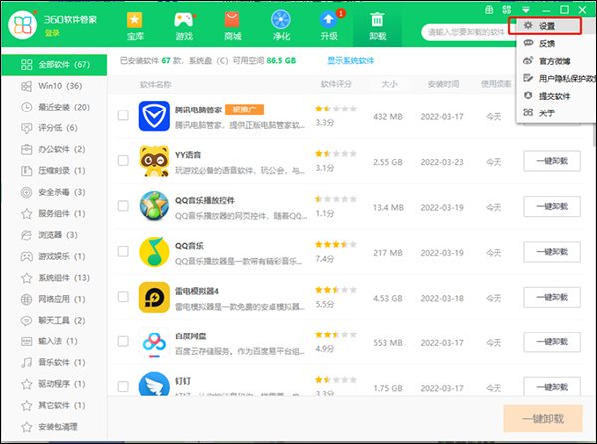Screen dimensions: 597x444
Task: Select the 卸载 uninstall tab
Action: point(377,26)
